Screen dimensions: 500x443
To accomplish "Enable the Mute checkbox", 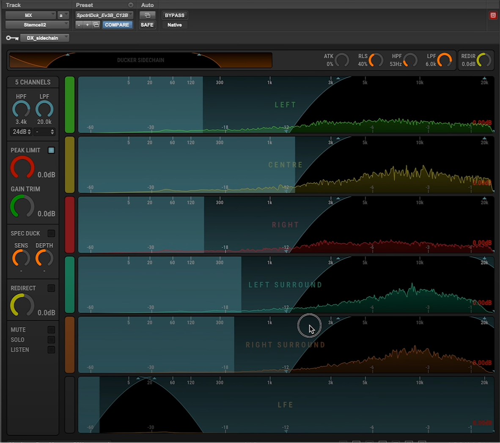I will click(x=51, y=330).
